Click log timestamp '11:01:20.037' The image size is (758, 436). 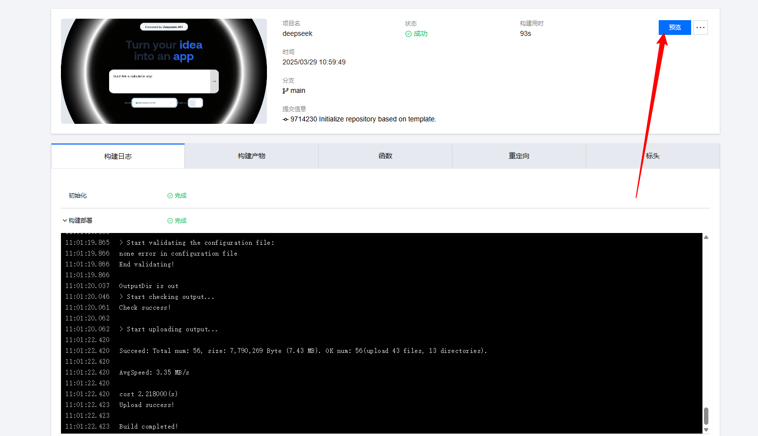click(87, 286)
